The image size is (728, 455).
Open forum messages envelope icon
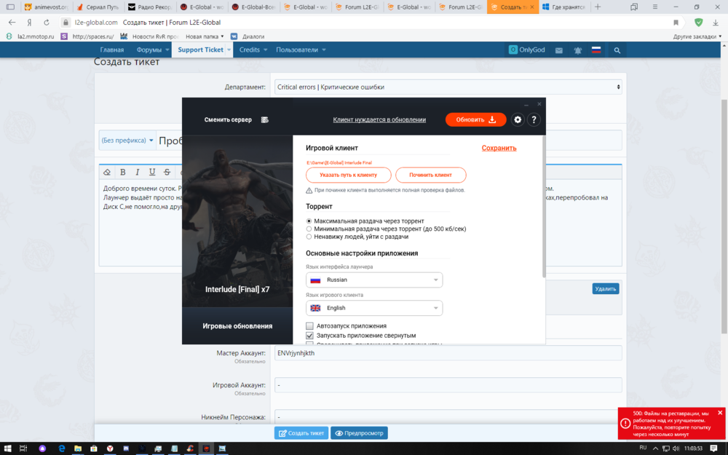pos(559,50)
